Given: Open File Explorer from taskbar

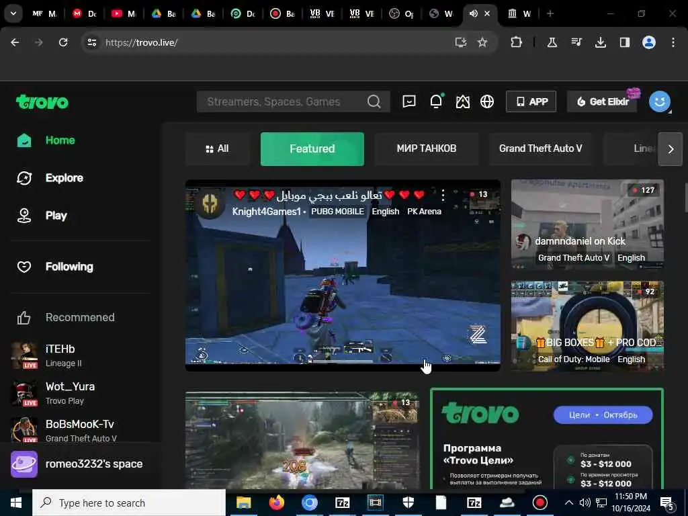Looking at the screenshot, I should (243, 503).
